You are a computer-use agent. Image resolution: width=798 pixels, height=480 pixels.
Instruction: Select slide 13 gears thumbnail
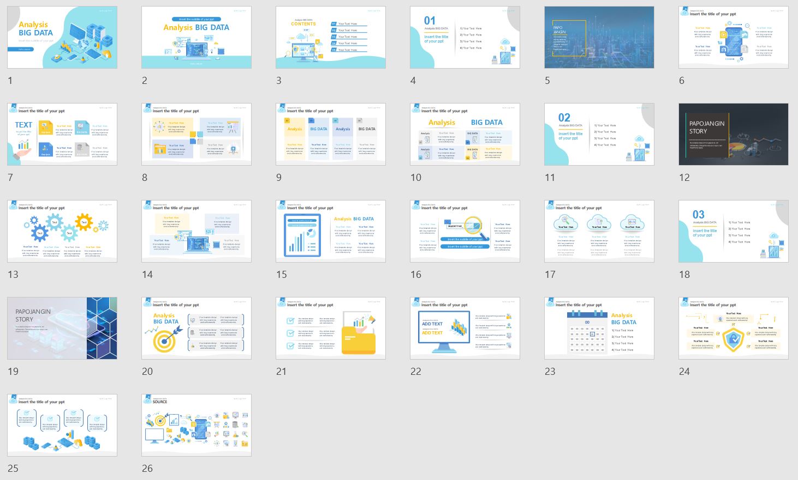62,231
